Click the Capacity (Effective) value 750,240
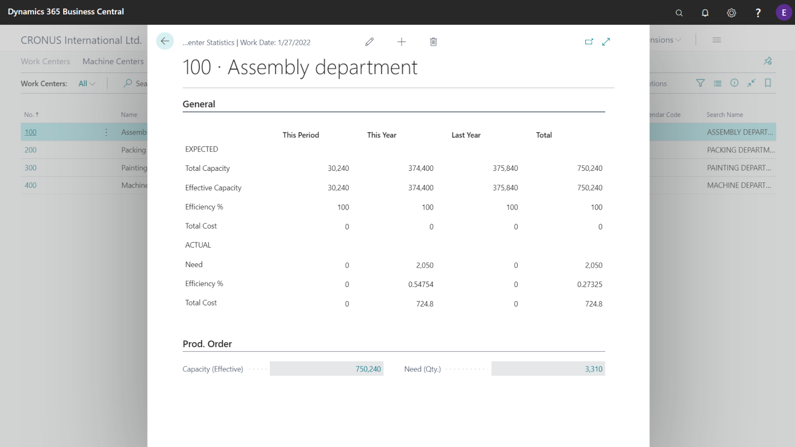 [x=368, y=369]
